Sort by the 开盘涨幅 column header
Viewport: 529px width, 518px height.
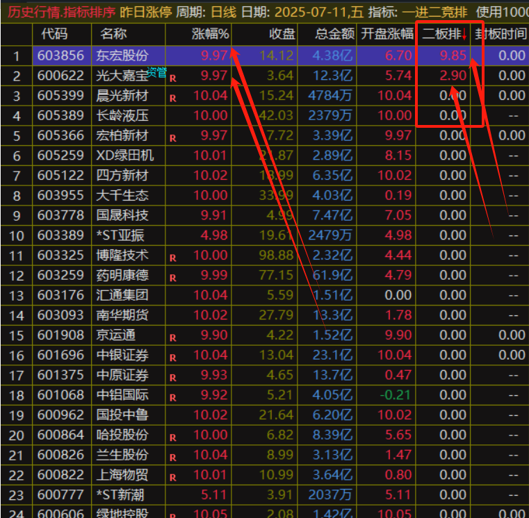[389, 34]
